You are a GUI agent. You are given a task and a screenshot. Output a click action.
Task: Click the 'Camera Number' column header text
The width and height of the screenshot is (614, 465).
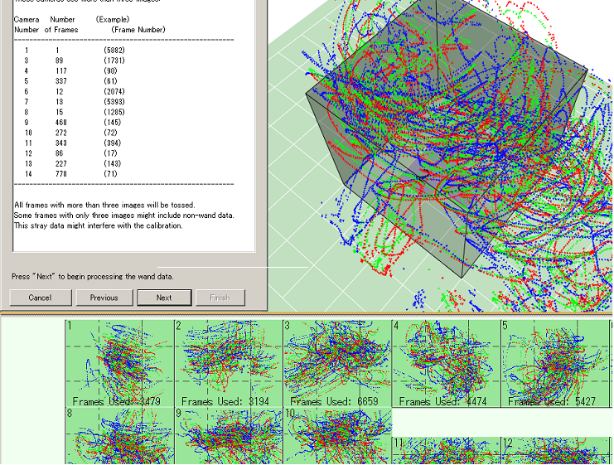tap(27, 24)
